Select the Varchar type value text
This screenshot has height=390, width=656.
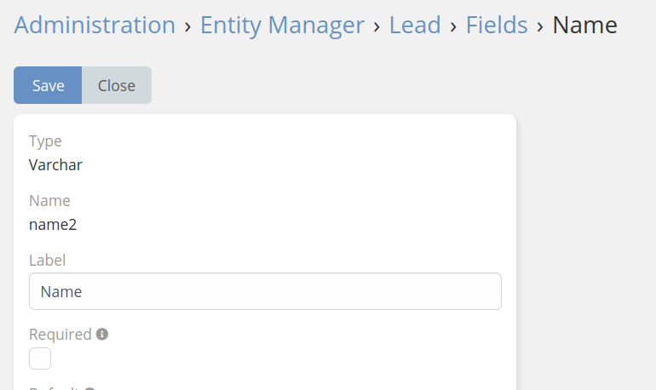pos(55,165)
